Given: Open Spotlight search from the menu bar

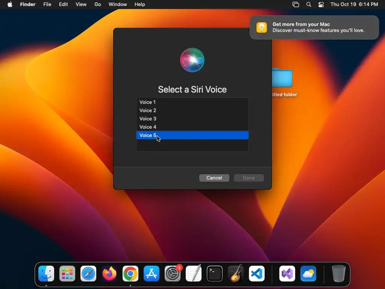Looking at the screenshot, I should [309, 5].
